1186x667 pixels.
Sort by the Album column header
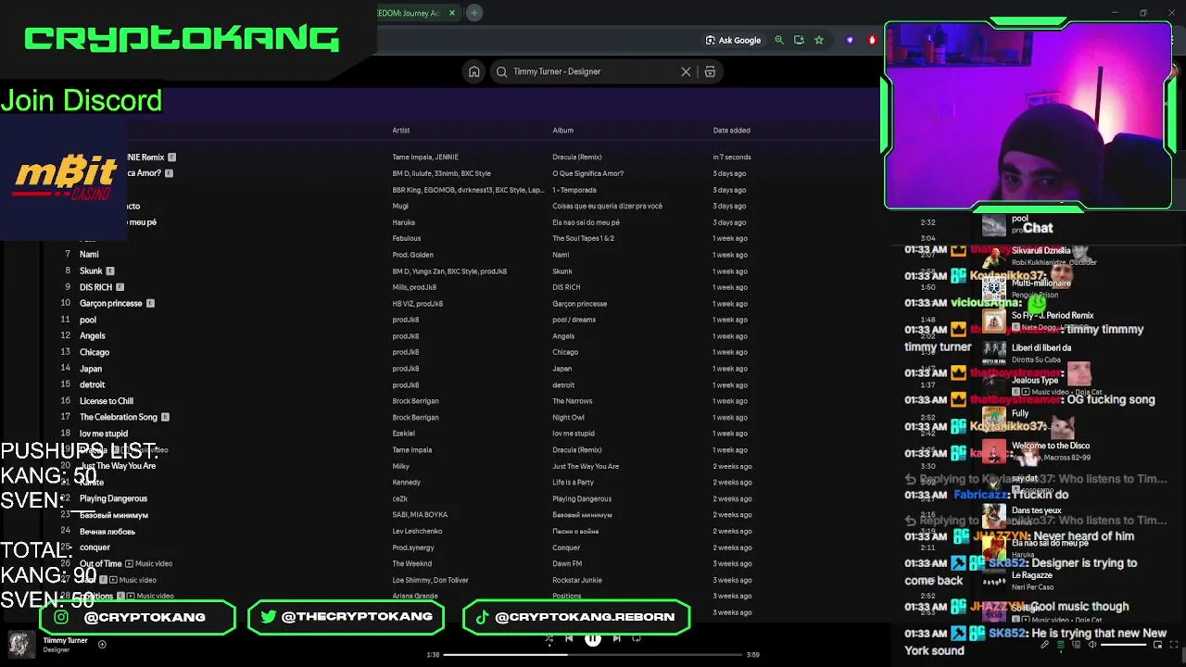(562, 131)
